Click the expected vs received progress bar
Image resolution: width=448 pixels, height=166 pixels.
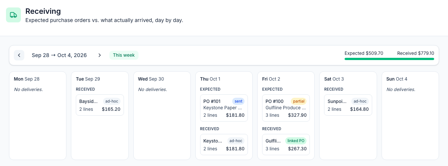pyautogui.click(x=389, y=59)
